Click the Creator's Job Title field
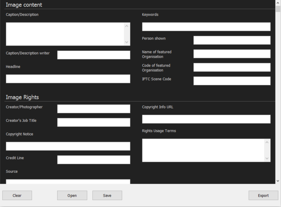The image size is (281, 207). pos(94,122)
